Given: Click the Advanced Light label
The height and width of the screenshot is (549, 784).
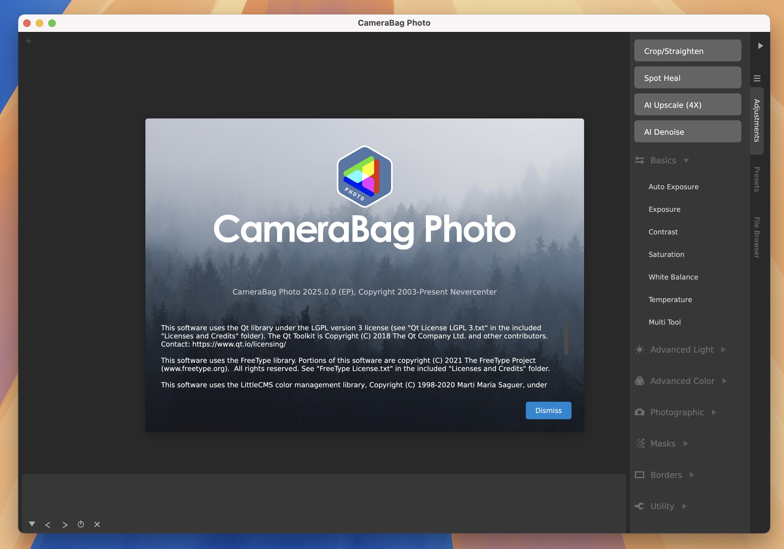Looking at the screenshot, I should point(682,350).
